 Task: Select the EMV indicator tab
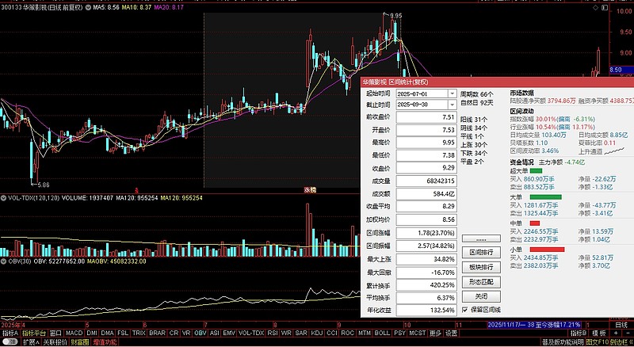coord(229,334)
